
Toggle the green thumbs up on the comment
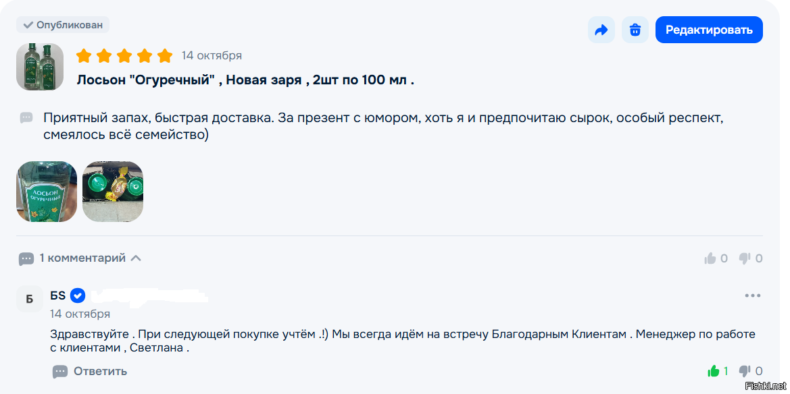pyautogui.click(x=713, y=371)
